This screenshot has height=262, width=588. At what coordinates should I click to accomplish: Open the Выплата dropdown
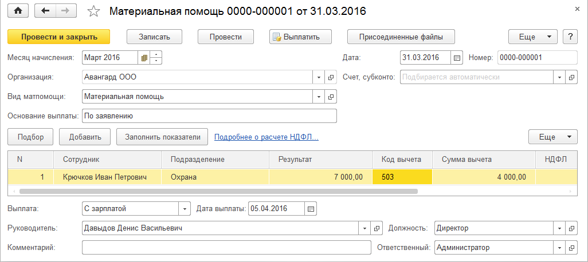(185, 209)
